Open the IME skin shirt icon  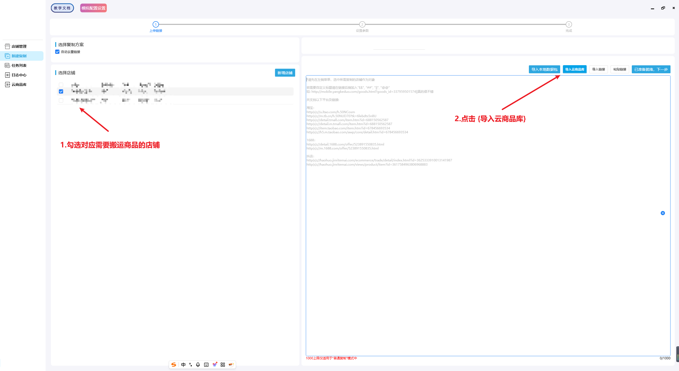pos(215,365)
